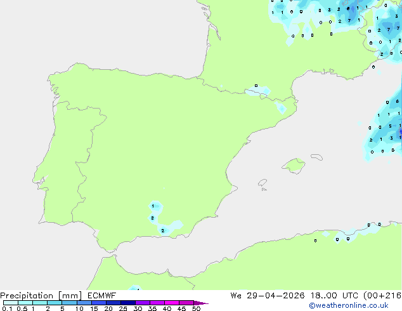Select the 30–35 mm purple swatch

pos(143,303)
